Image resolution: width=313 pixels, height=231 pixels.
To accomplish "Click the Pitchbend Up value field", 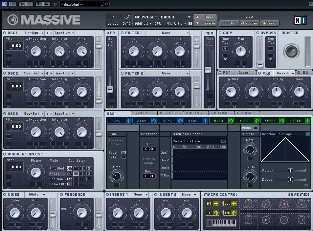I will point(149,149).
